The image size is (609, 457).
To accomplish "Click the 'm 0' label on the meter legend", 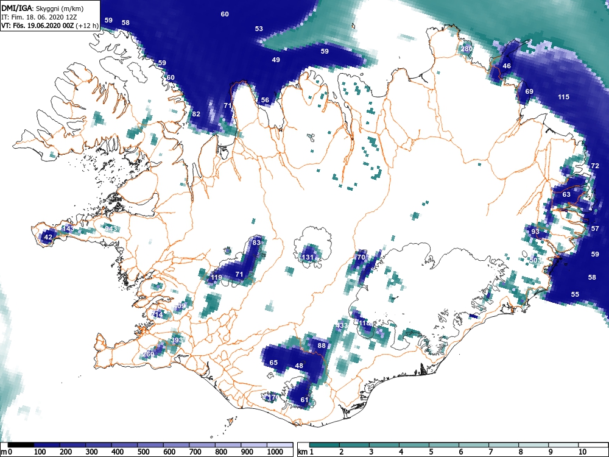I will coord(7,452).
